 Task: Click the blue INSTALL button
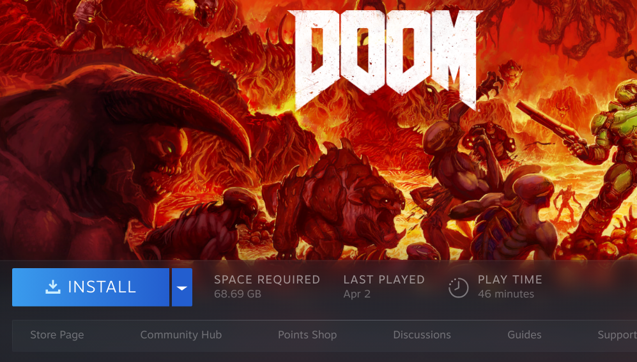tap(91, 287)
